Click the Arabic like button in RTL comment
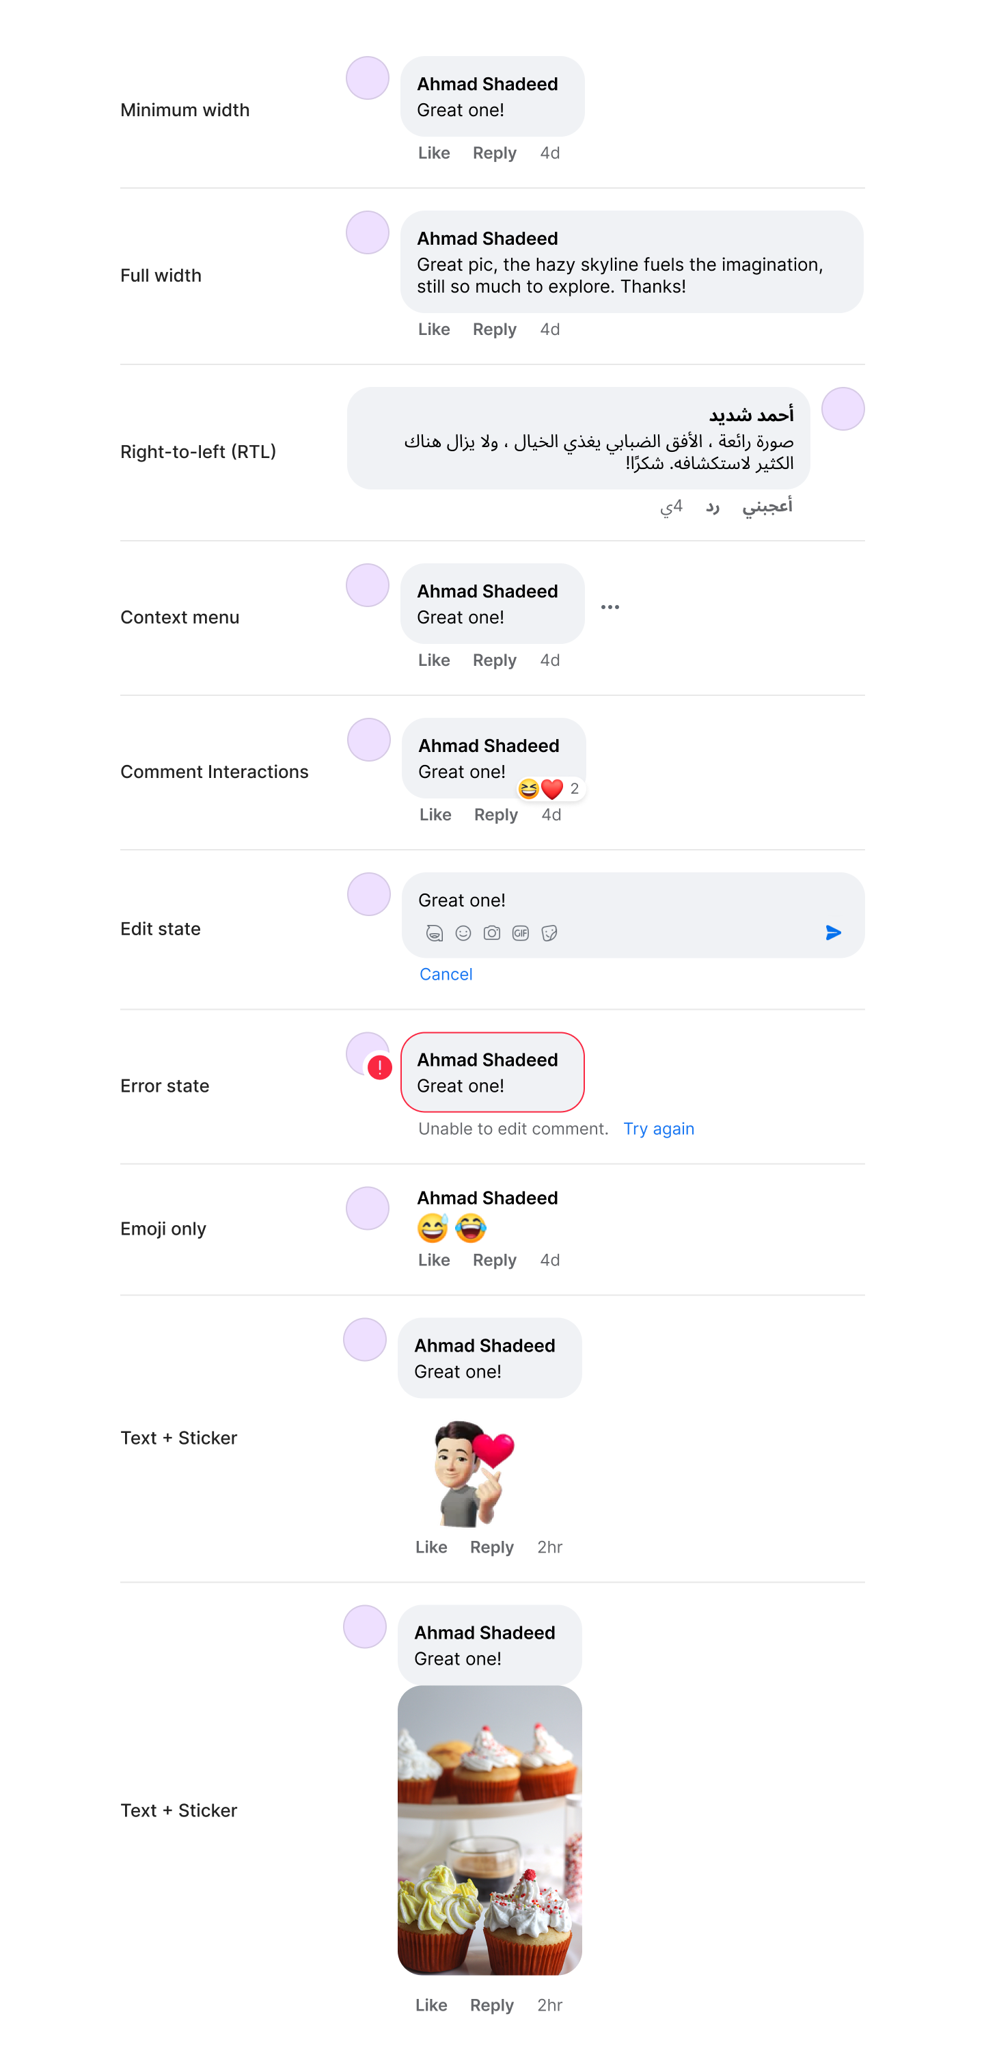This screenshot has height=2055, width=984. point(767,507)
